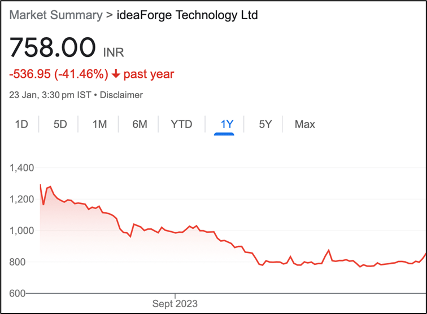Switch to the 1D range tab
Image resolution: width=427 pixels, height=314 pixels.
21,124
